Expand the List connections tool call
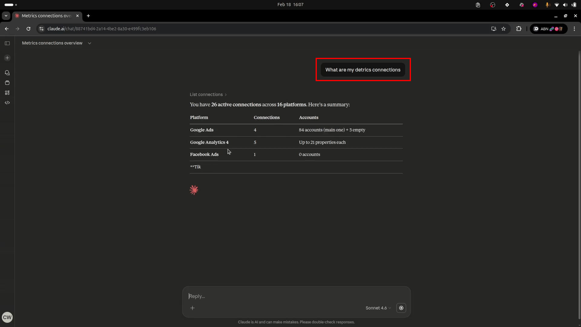 coord(208,94)
